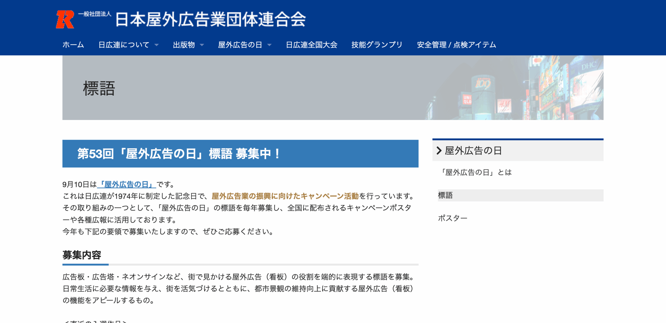Screen dimensions: 666x323
Task: Open 安全管理 / 点検アイテム menu item
Action: coord(456,45)
